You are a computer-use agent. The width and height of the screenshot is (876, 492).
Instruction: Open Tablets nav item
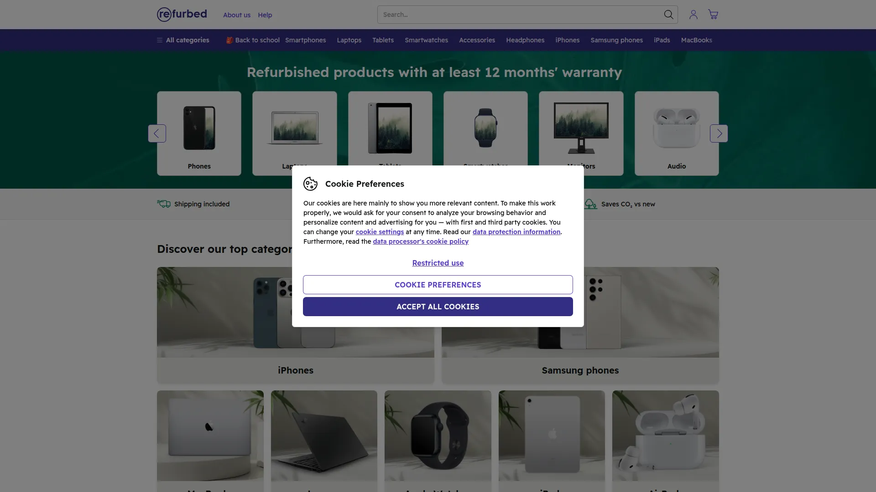383,40
